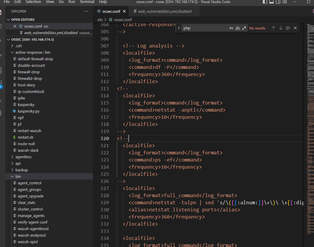Open the File menu
Image resolution: width=314 pixels, height=247 pixels.
coord(7,2)
